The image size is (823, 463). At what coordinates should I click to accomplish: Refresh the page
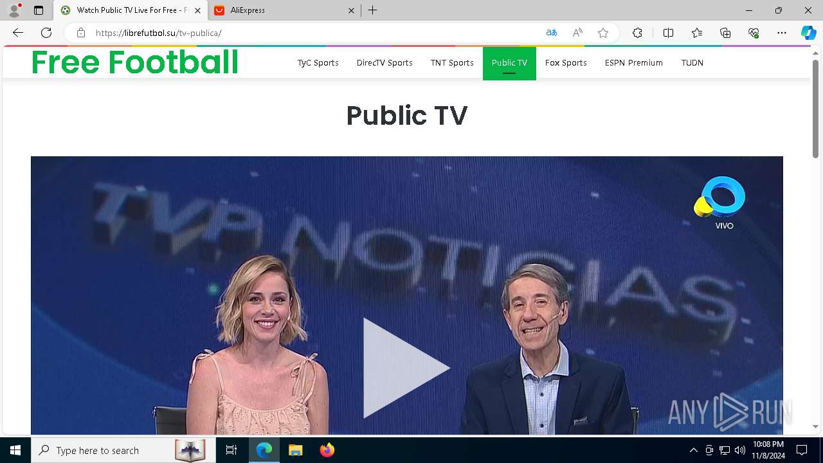(x=46, y=33)
